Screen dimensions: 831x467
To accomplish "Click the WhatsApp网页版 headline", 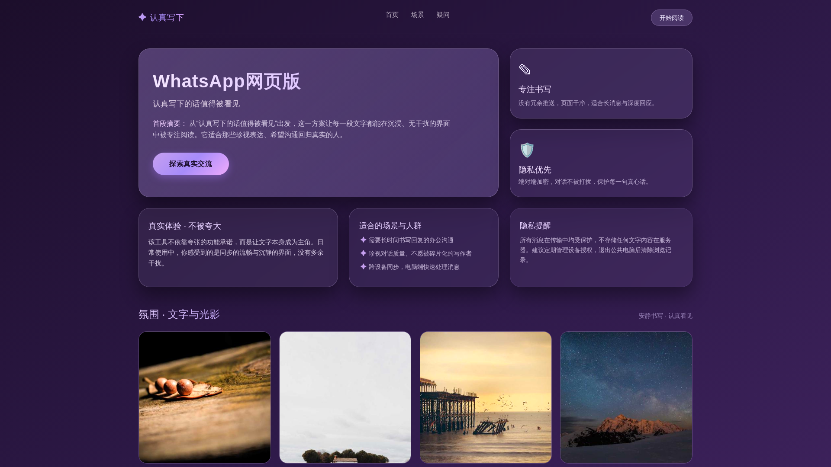I will coord(226,81).
